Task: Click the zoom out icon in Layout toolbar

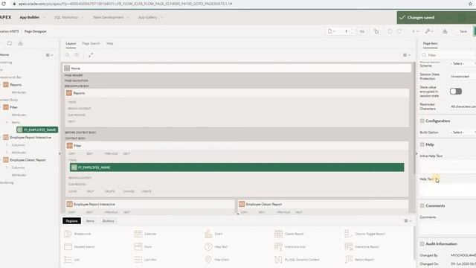Action: tap(68, 55)
